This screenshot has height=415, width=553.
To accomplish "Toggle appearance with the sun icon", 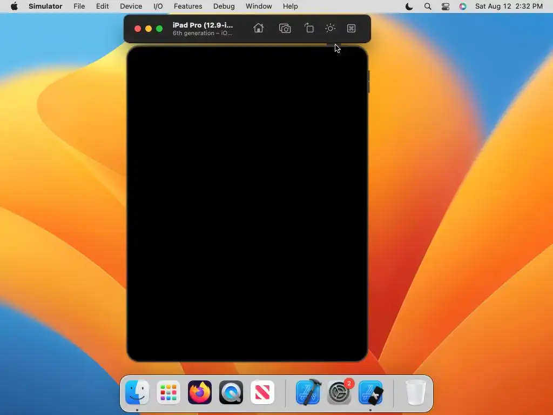I will tap(330, 28).
